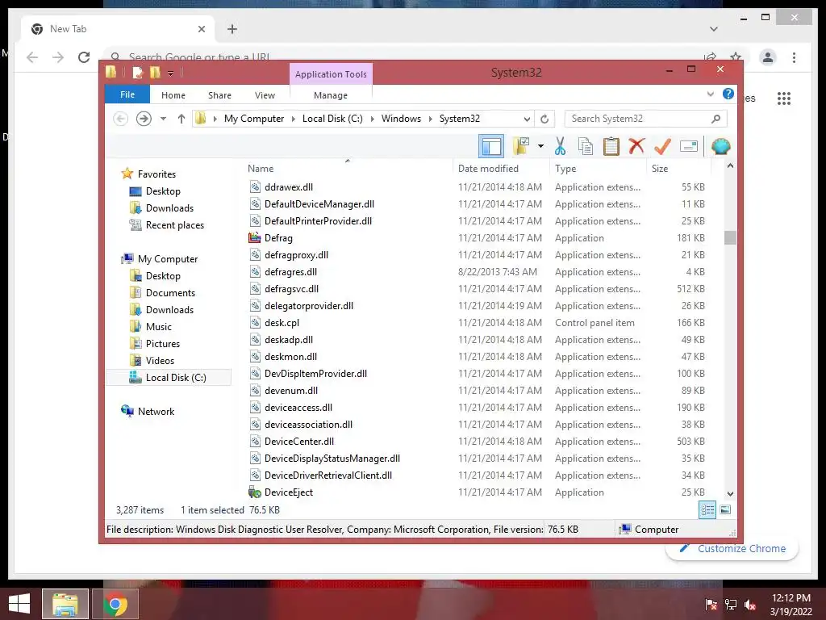Click the Chrome profile avatar icon
Screen dimensions: 826x620
pos(768,57)
